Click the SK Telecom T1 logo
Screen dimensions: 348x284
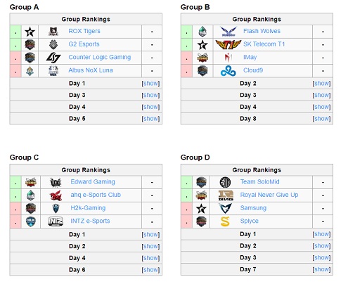[228, 44]
